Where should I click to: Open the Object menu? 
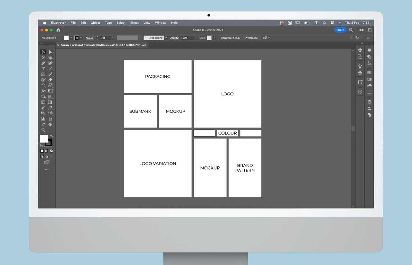point(95,23)
